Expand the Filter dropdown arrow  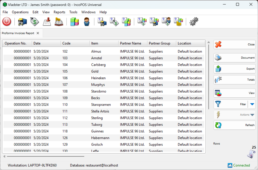coord(252,104)
